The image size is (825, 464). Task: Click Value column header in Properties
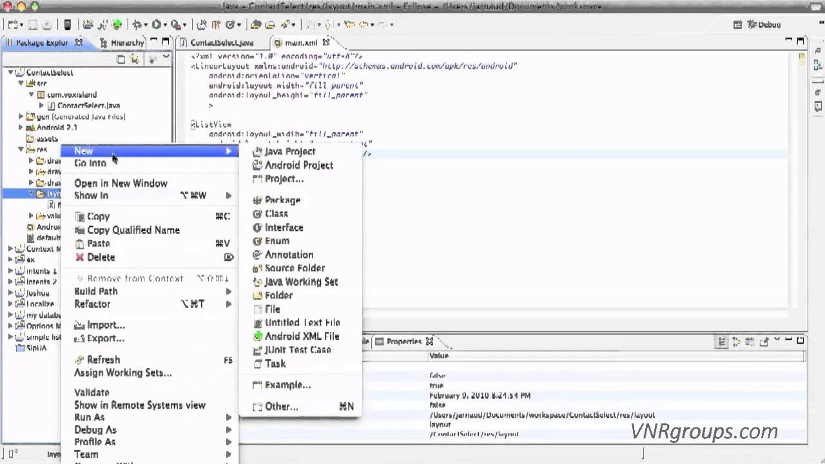click(x=616, y=356)
